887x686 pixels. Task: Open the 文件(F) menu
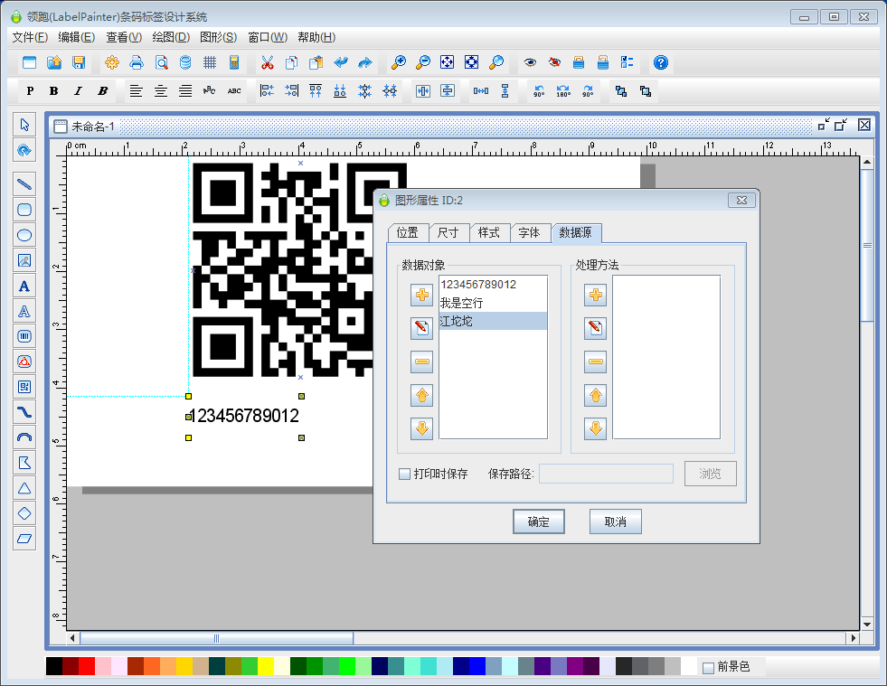click(30, 37)
